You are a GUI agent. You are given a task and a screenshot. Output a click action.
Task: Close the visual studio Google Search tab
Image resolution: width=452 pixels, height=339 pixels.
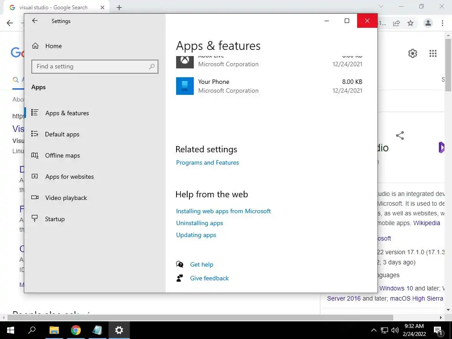click(102, 8)
